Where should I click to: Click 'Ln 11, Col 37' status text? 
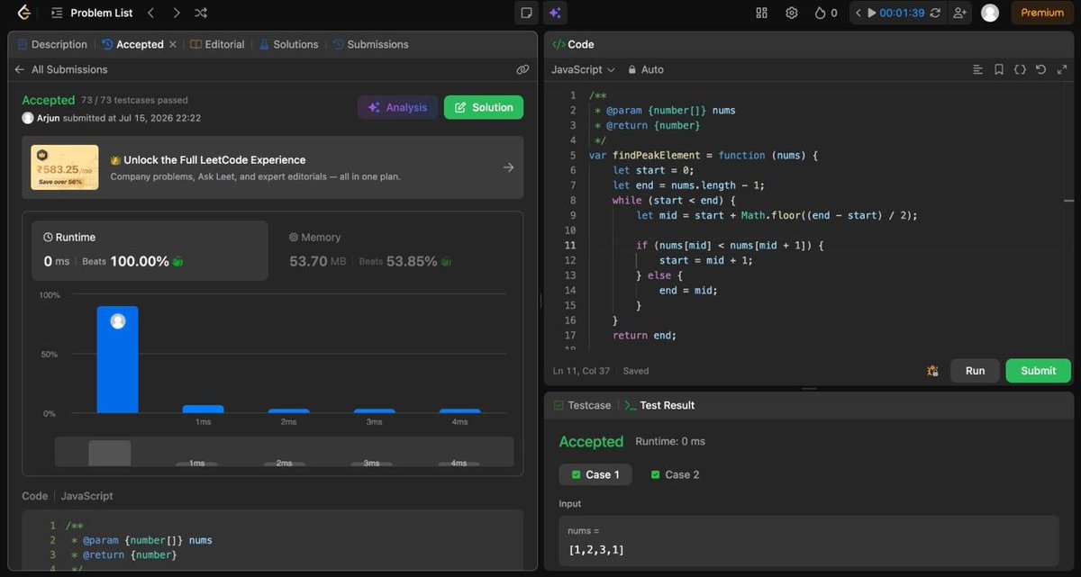click(582, 371)
